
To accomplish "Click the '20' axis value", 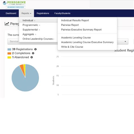I will pos(58,66).
